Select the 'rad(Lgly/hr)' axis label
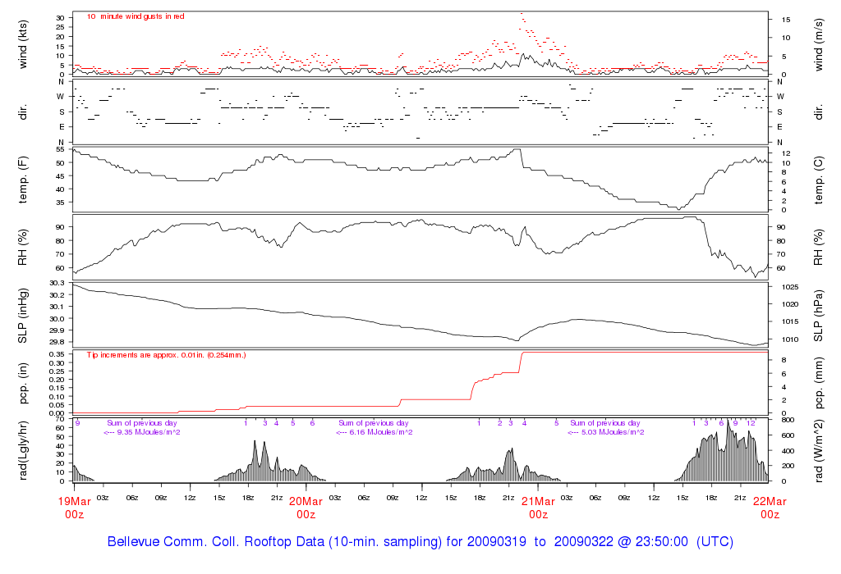 click(x=22, y=450)
